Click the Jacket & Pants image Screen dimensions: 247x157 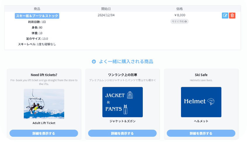click(123, 102)
